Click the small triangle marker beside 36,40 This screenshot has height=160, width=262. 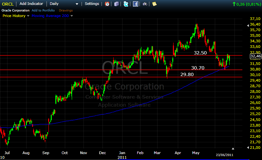[x=248, y=26]
